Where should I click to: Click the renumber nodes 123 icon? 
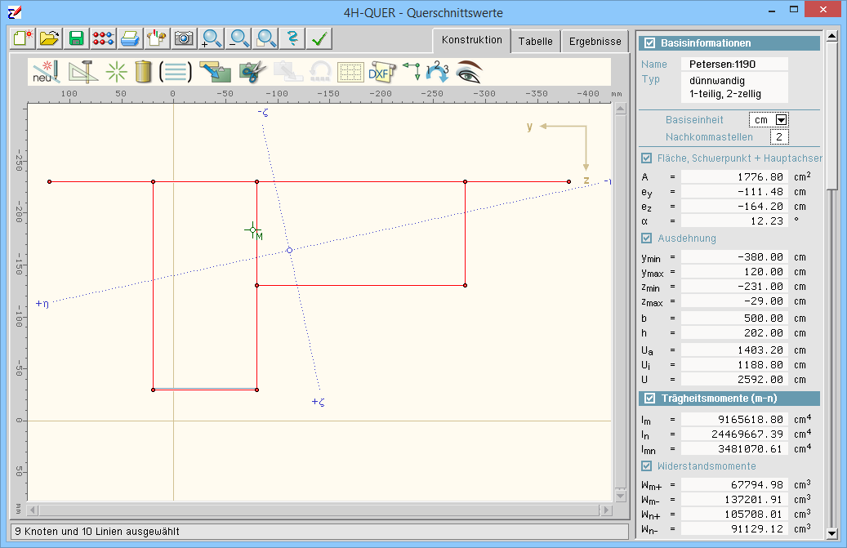tap(438, 72)
